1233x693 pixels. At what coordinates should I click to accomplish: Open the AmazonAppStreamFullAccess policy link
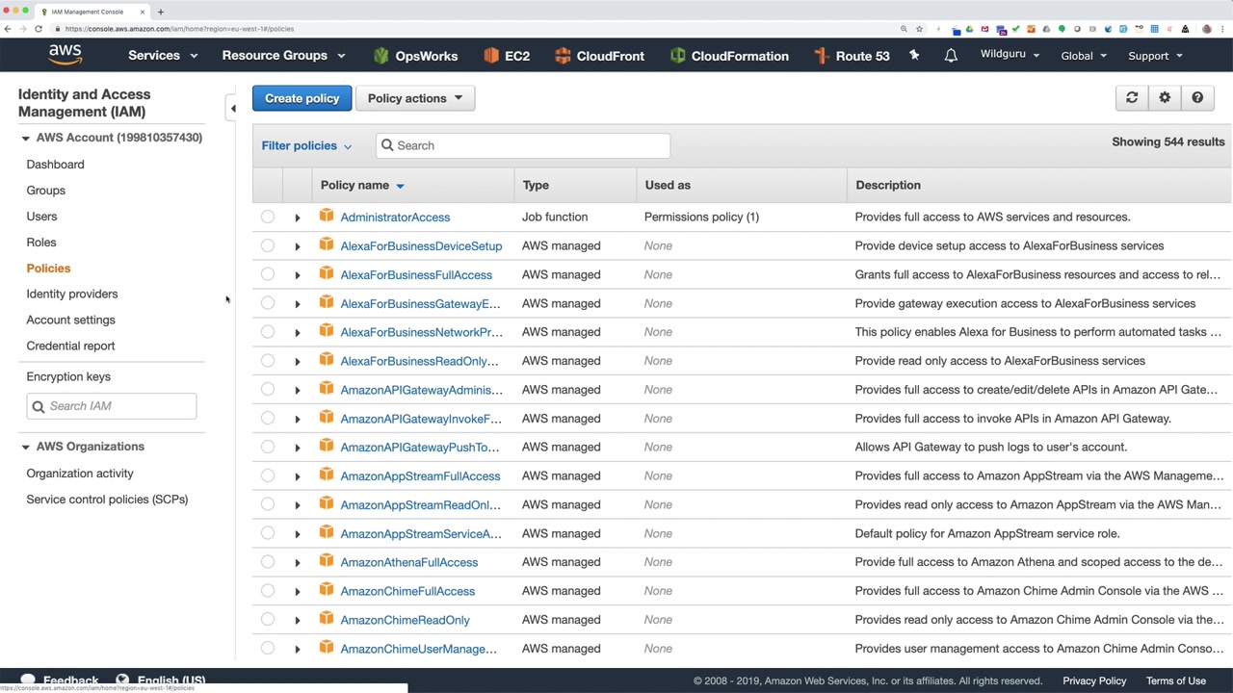point(420,475)
